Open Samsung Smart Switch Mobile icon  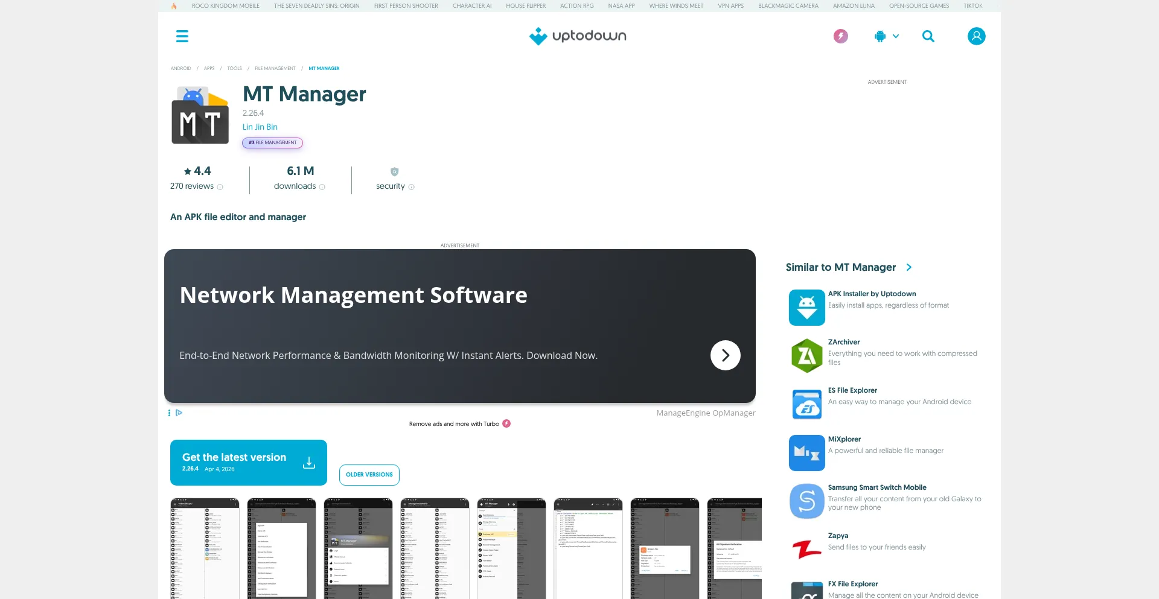[x=807, y=501]
